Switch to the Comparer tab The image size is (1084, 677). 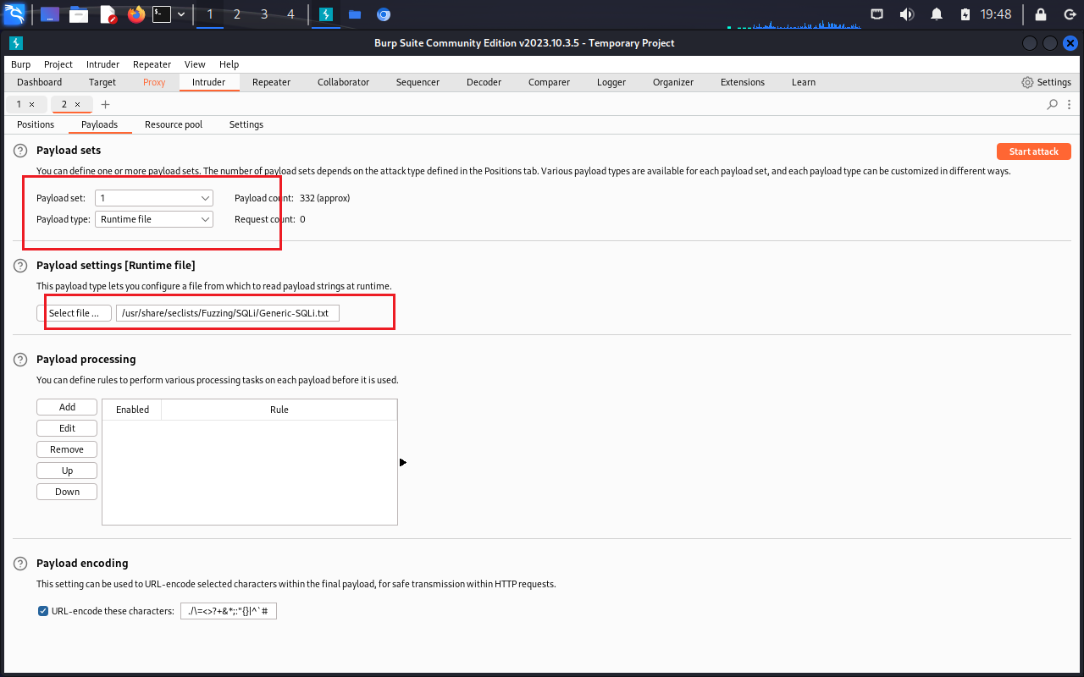click(549, 82)
